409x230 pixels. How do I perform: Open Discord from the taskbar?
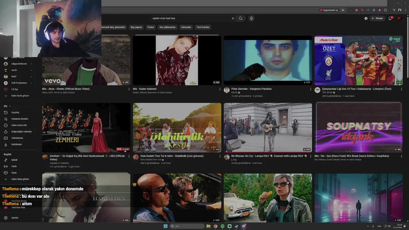pos(243,226)
